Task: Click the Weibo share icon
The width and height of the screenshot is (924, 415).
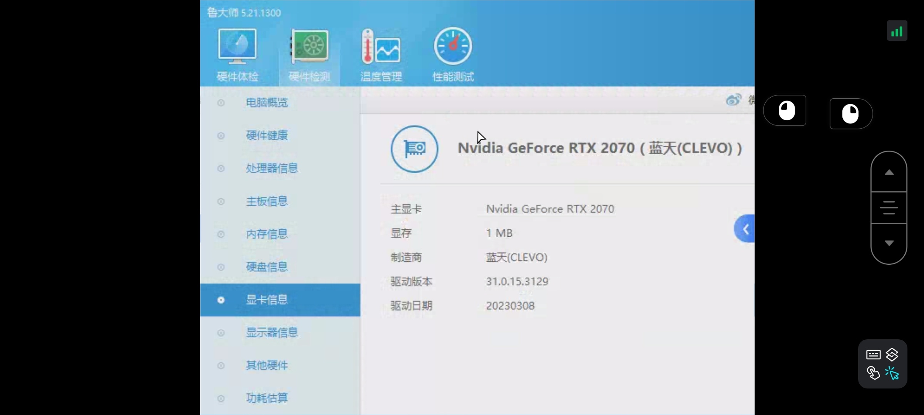Action: click(733, 100)
